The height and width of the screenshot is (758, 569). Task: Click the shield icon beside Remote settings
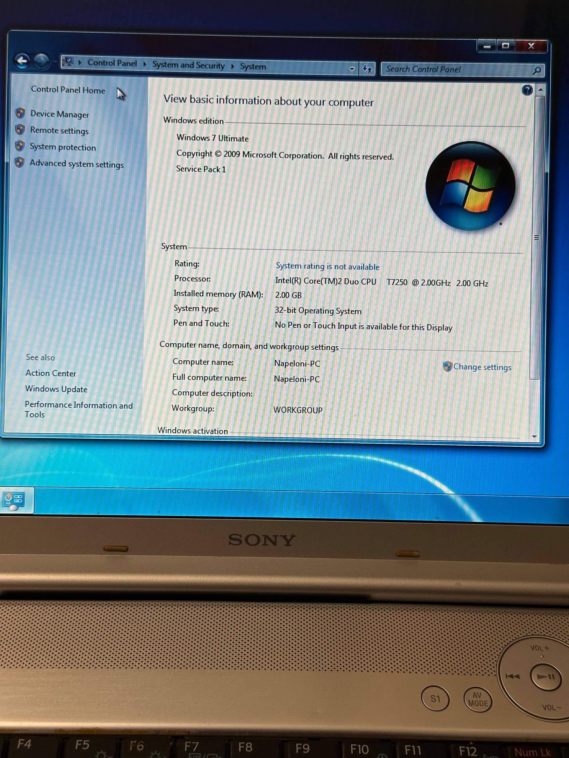(20, 129)
